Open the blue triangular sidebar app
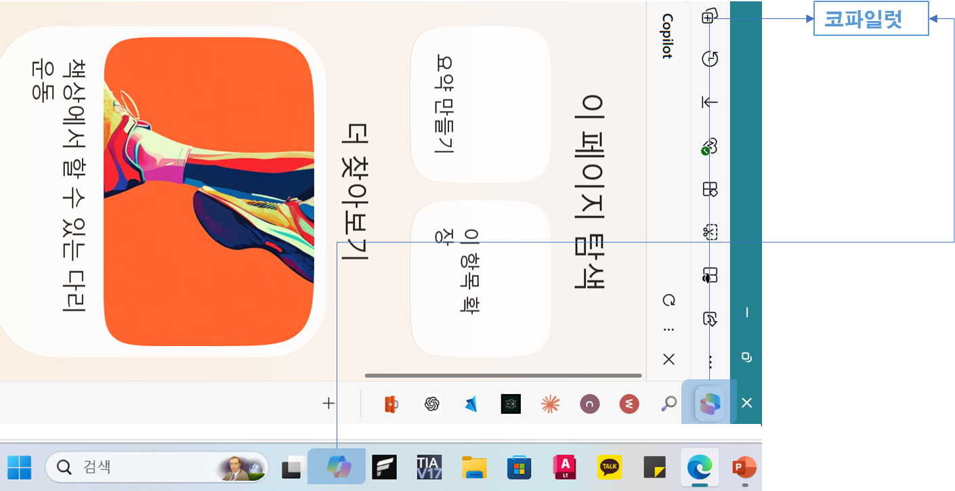This screenshot has height=491, width=955. click(471, 404)
